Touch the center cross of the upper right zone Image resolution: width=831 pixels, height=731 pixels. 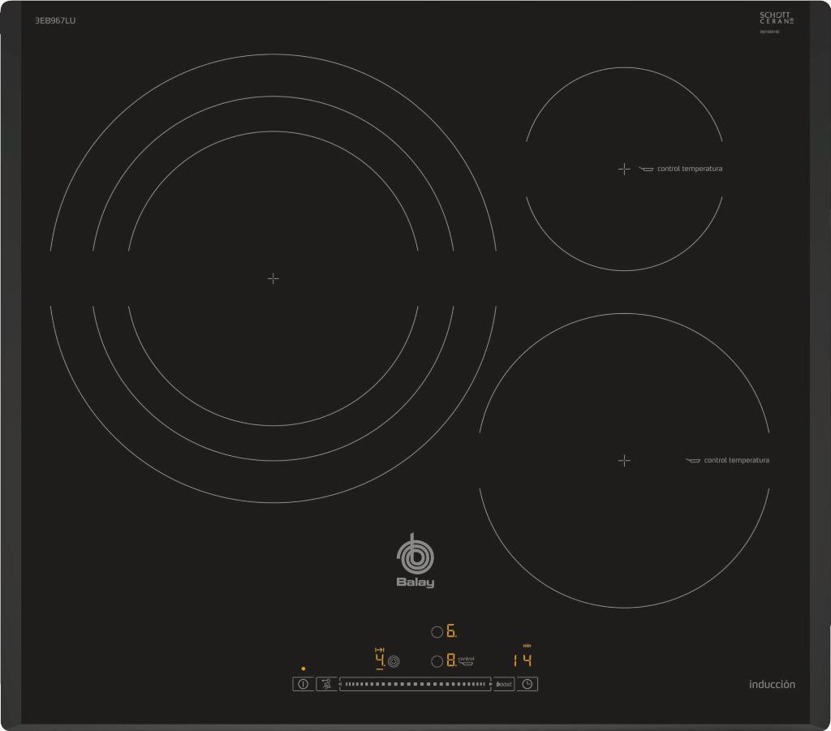[624, 169]
